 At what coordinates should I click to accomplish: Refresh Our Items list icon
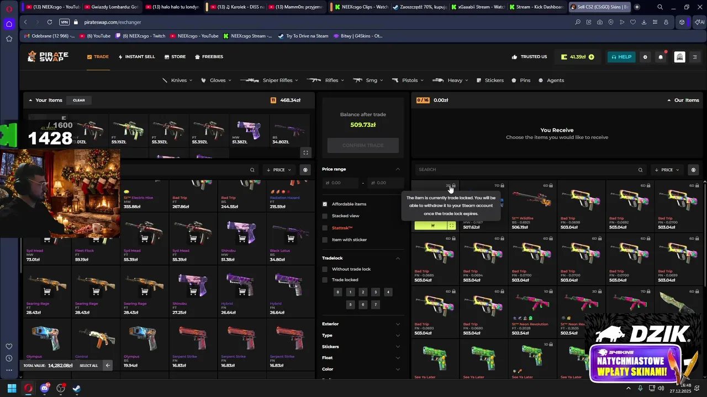[694, 170]
